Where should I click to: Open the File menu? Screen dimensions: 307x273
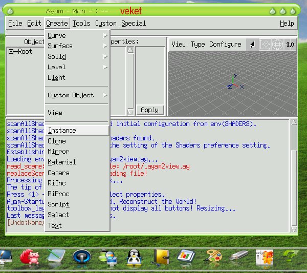pos(15,24)
